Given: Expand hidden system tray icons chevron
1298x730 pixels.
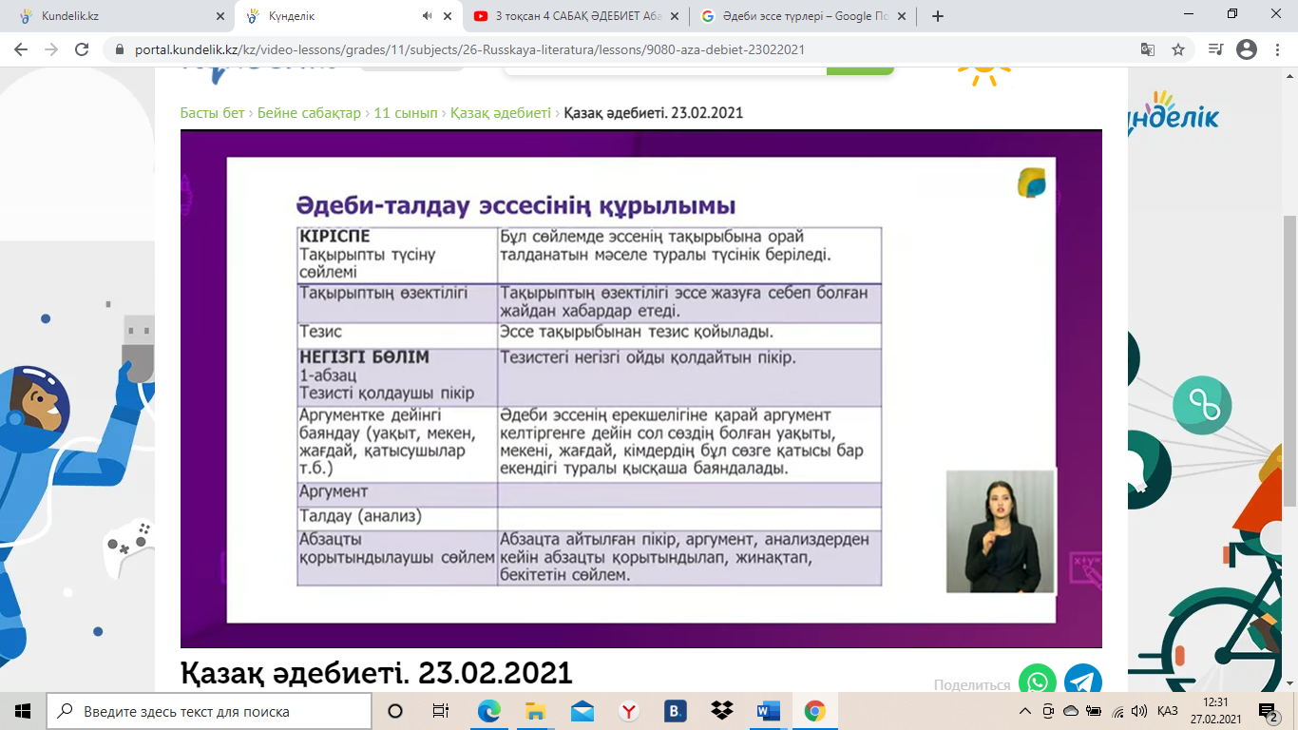Looking at the screenshot, I should (x=1024, y=711).
